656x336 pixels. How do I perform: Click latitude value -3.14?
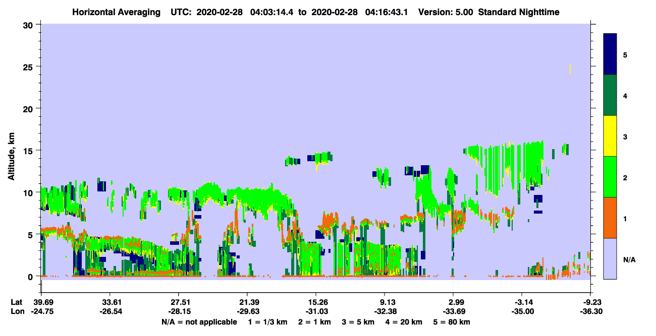coord(523,302)
